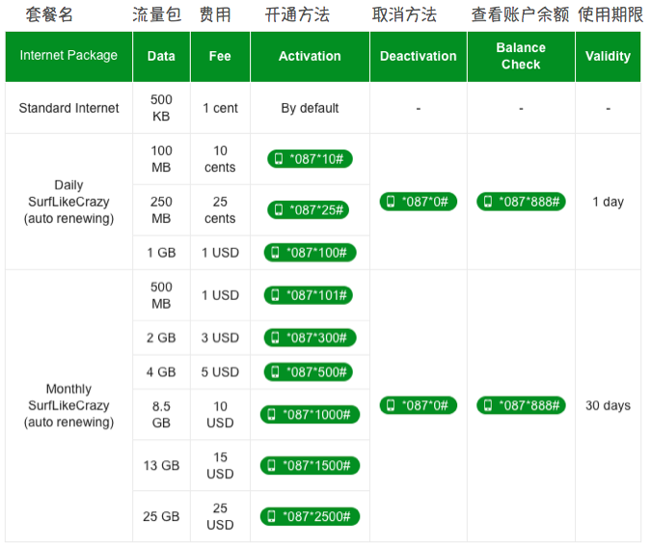The width and height of the screenshot is (651, 547).
Task: Select the *087*100# code for 1 GB daily
Action: (310, 253)
